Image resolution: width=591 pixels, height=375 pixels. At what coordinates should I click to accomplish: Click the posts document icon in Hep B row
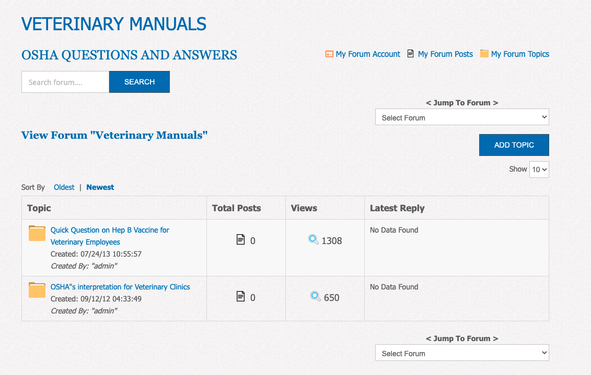[x=240, y=239]
